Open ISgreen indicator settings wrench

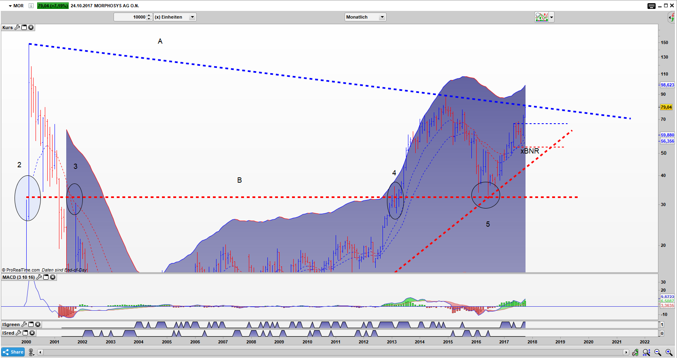tap(24, 324)
